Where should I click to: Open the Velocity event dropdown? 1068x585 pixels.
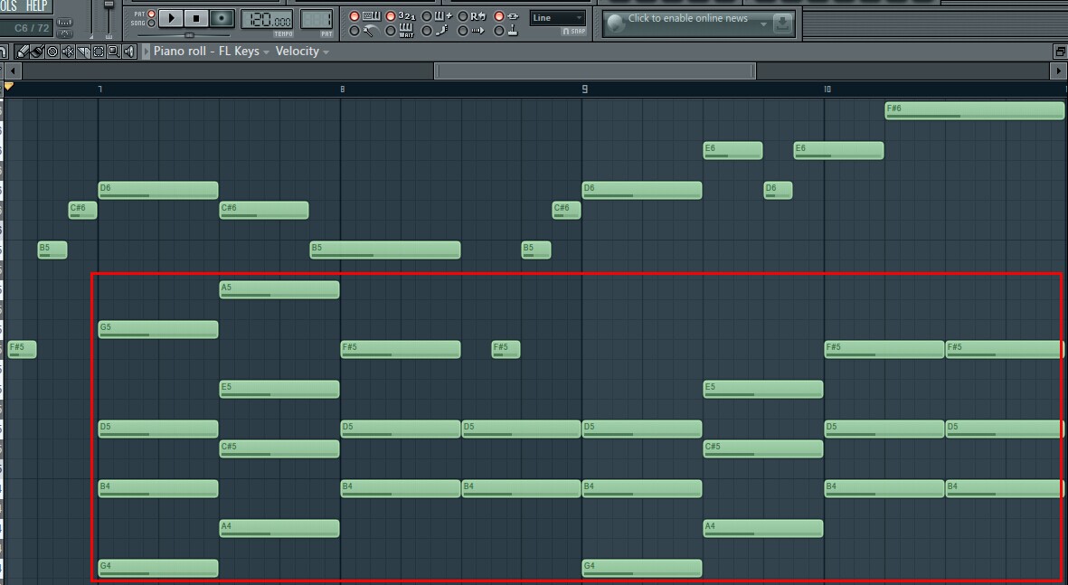click(302, 51)
